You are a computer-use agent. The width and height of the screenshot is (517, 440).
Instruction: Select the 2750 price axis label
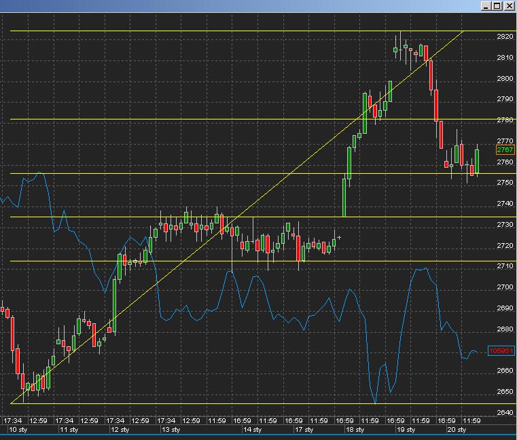click(x=505, y=182)
